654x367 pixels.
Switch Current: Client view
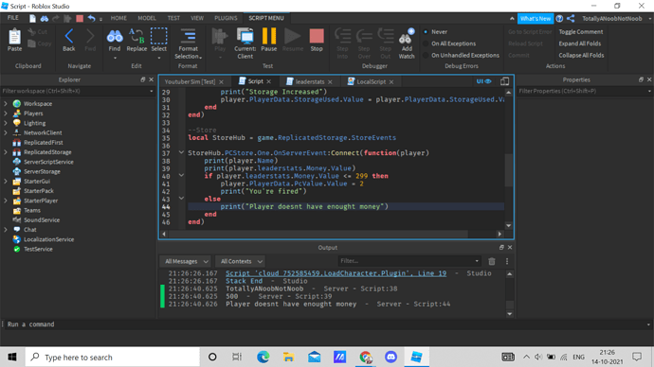click(x=245, y=44)
